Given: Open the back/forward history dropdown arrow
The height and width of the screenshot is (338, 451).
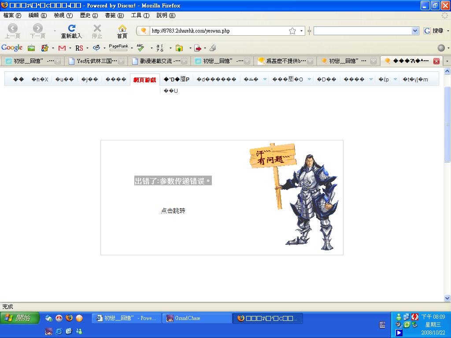Looking at the screenshot, I should click(55, 31).
